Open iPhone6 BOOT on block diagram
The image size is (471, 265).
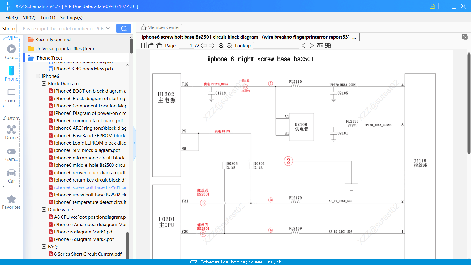tap(87, 91)
